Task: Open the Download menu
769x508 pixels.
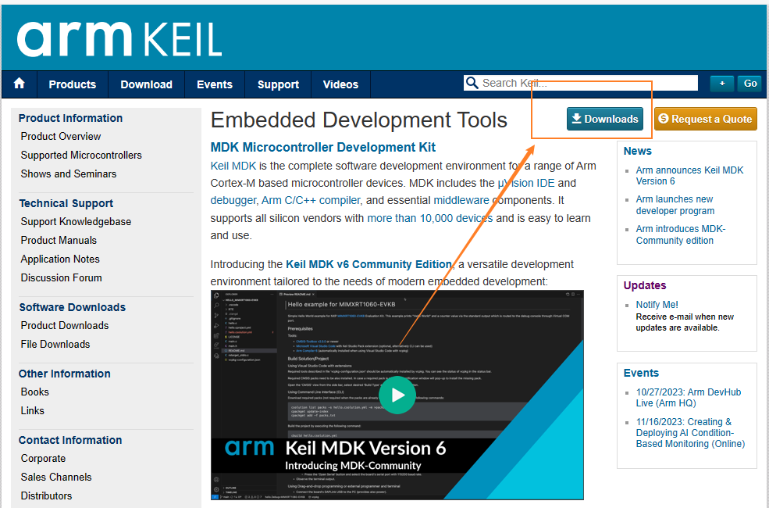Action: click(x=146, y=84)
